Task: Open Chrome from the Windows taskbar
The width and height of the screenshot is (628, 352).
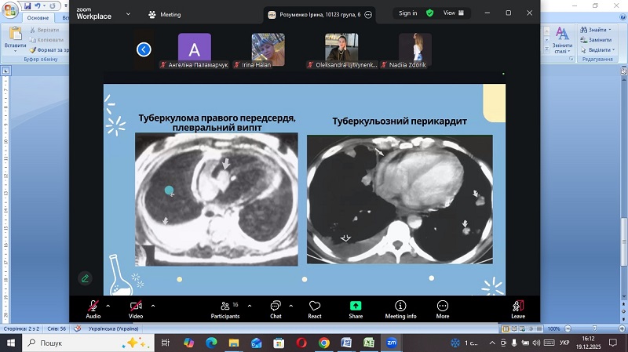Action: [x=324, y=343]
